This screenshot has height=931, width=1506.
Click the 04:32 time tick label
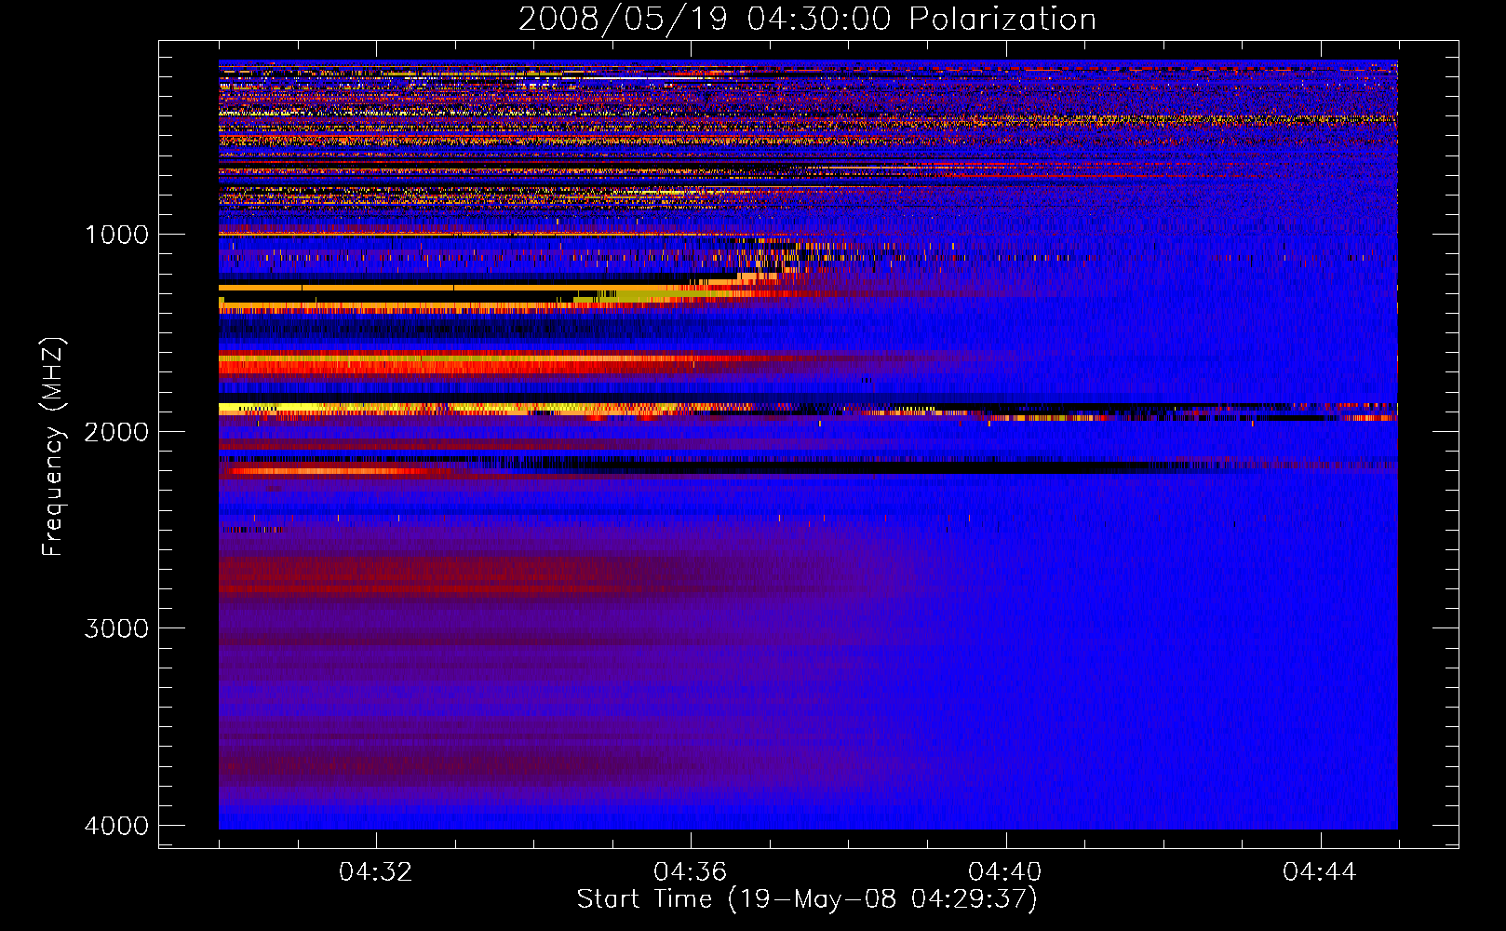375,872
